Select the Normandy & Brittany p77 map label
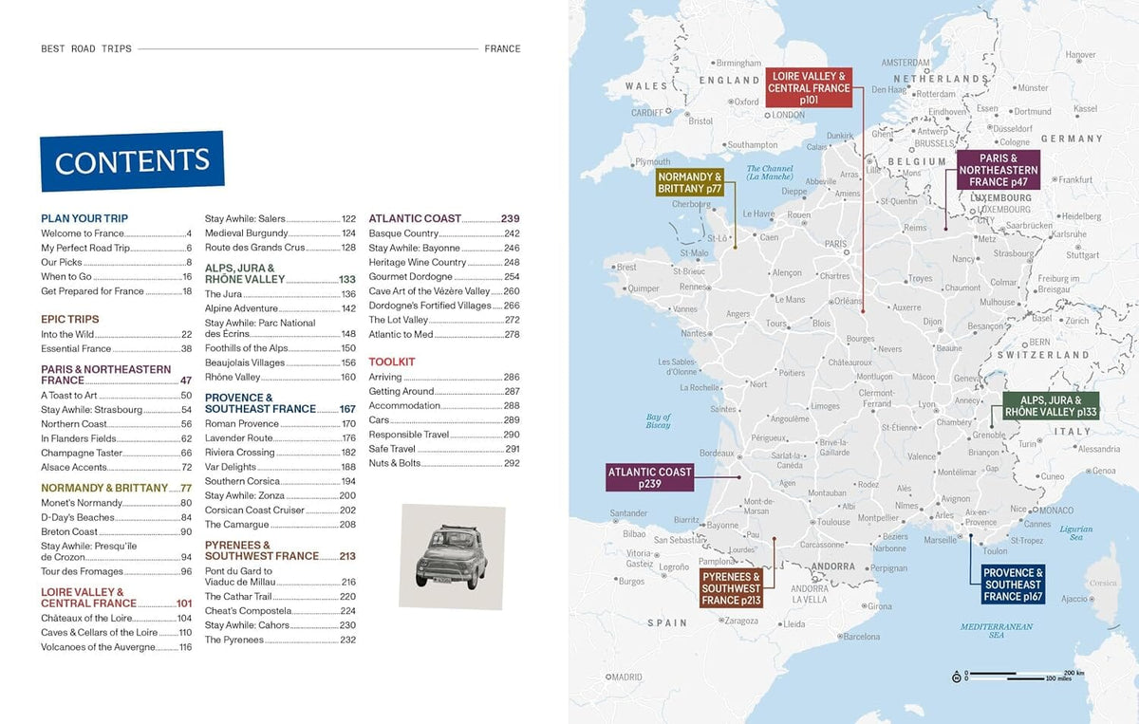 (x=690, y=183)
